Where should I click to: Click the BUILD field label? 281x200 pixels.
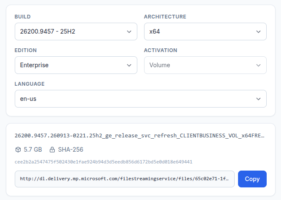(23, 17)
